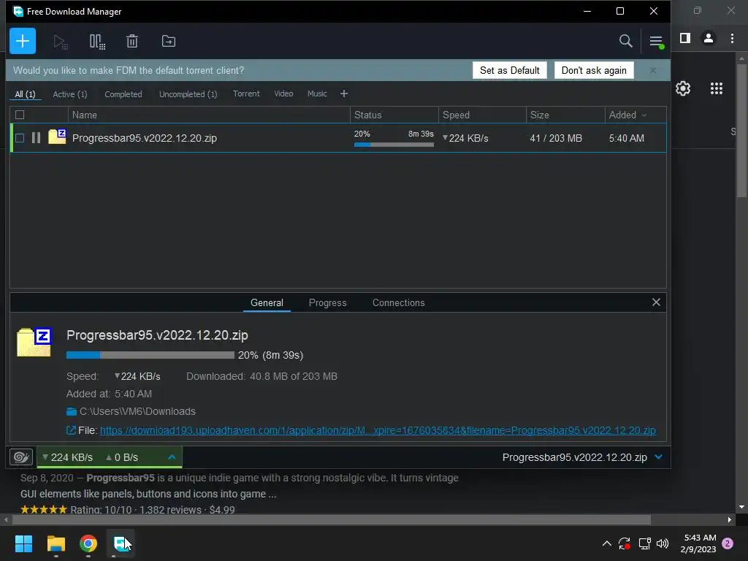Click the Free Download Manager taskbar icon
The width and height of the screenshot is (748, 561).
click(x=121, y=543)
